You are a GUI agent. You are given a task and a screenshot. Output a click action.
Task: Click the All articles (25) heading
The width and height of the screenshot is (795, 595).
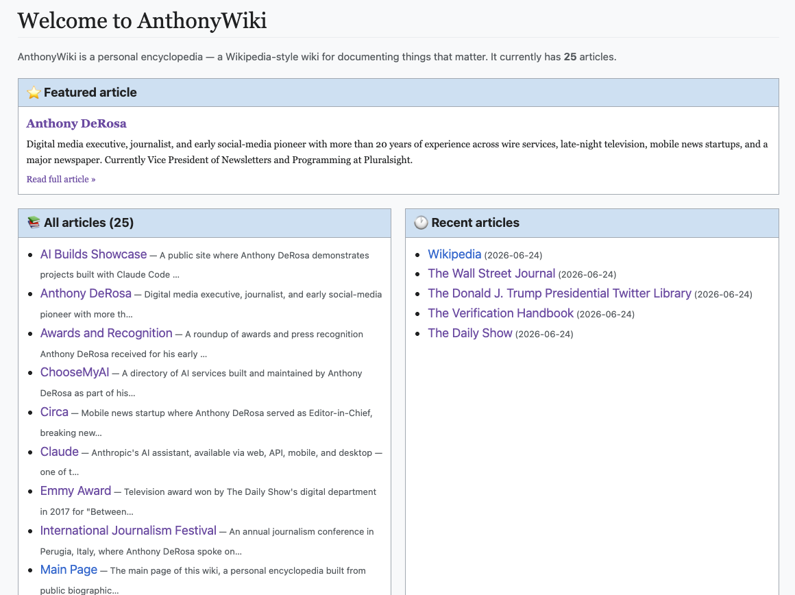88,222
